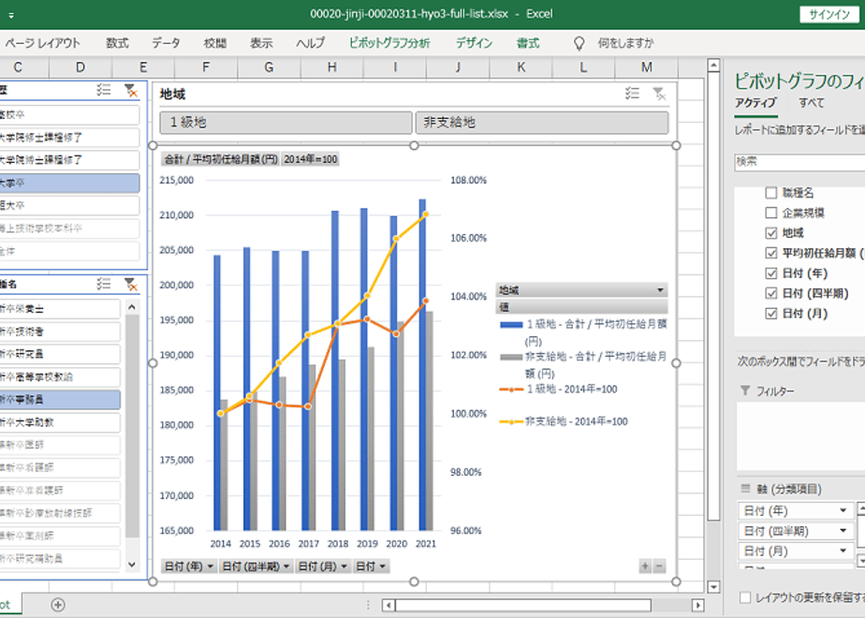865x618 pixels.
Task: Click job title slicer scrollbar thumb
Action: click(132, 426)
